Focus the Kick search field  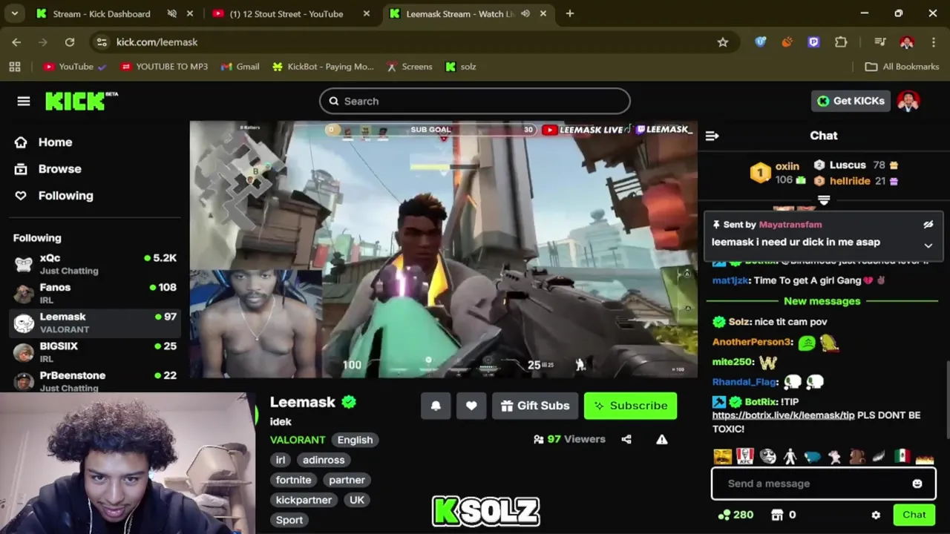pos(475,101)
